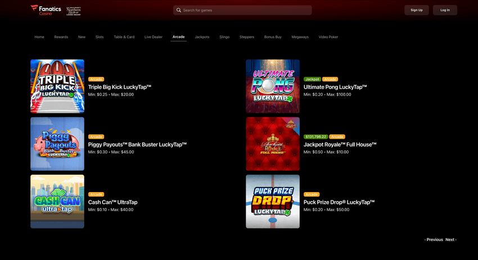Click Arcade badge above Cash Can
The height and width of the screenshot is (260, 478).
click(x=96, y=194)
